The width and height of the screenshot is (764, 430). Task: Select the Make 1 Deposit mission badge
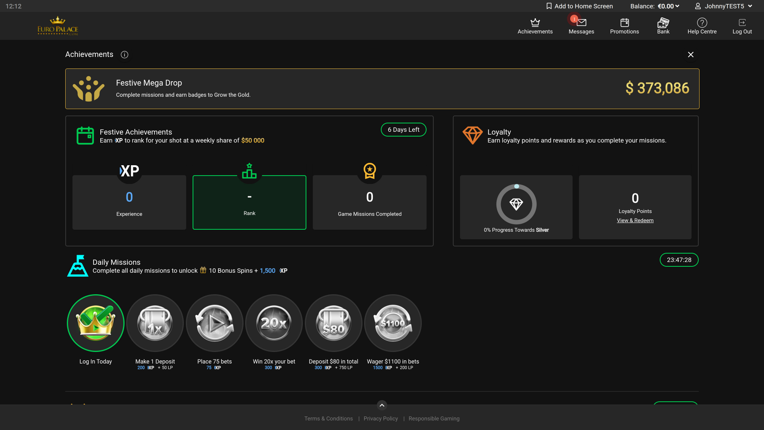155,323
